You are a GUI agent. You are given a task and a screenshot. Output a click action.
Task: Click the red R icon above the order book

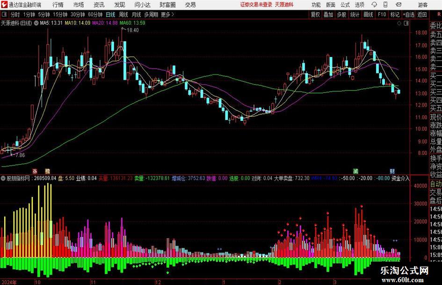(x=439, y=15)
